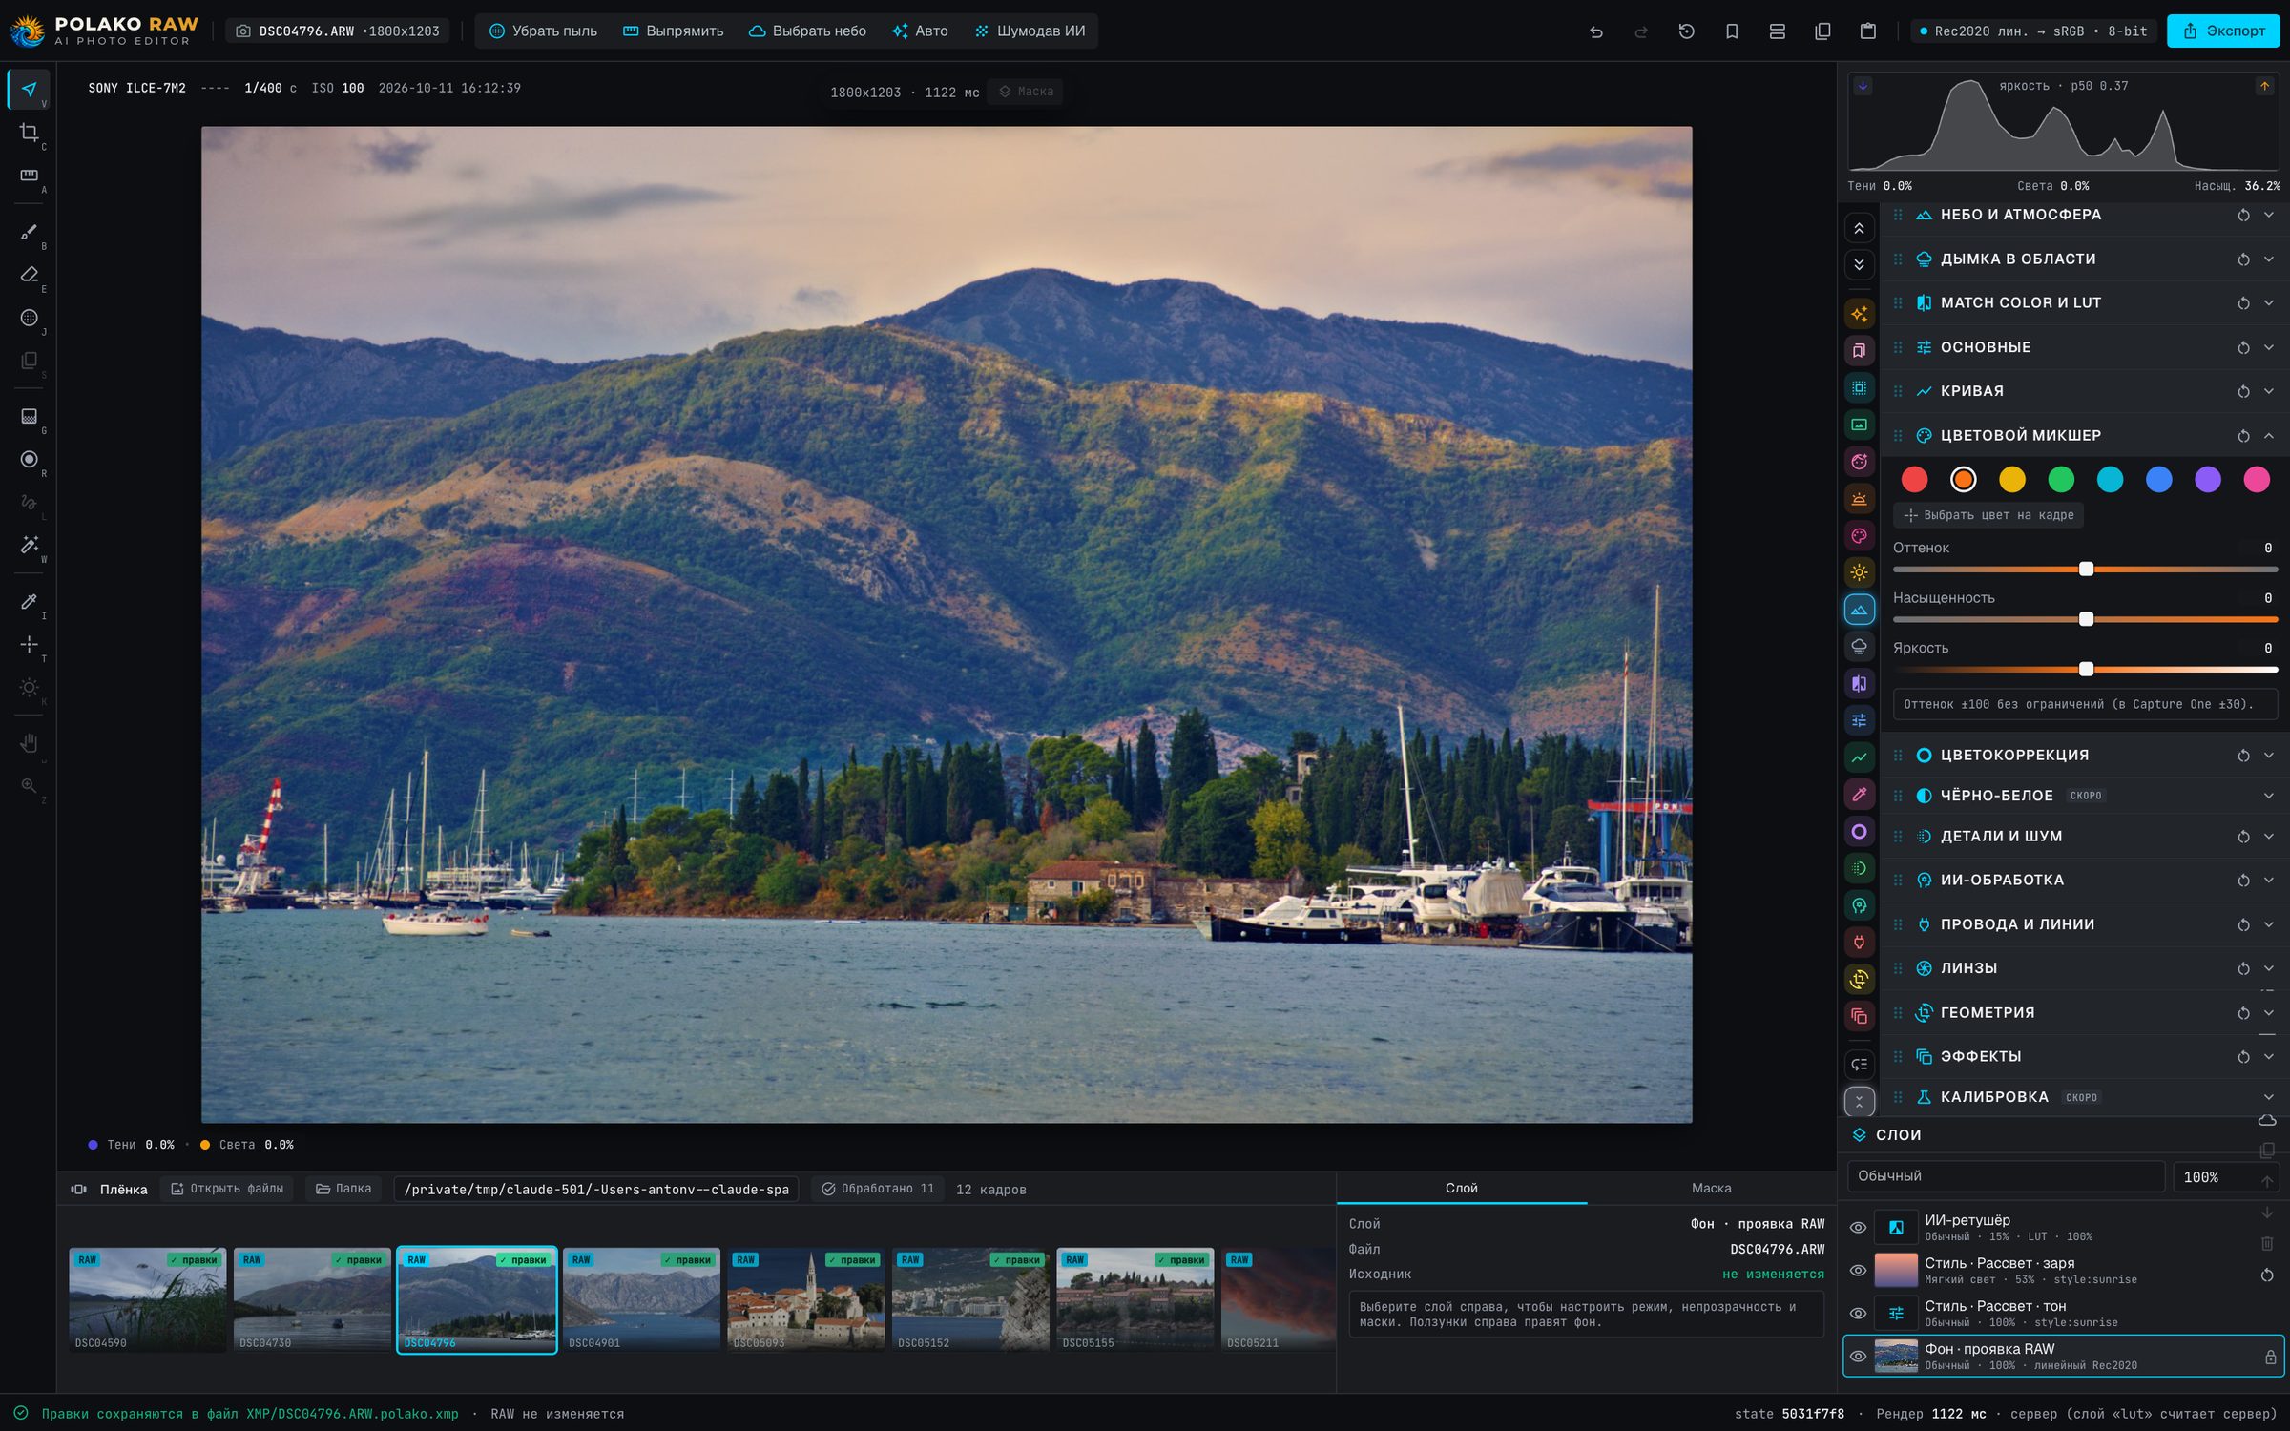The width and height of the screenshot is (2290, 1431).
Task: Click the Redo arrow icon
Action: click(x=1641, y=31)
